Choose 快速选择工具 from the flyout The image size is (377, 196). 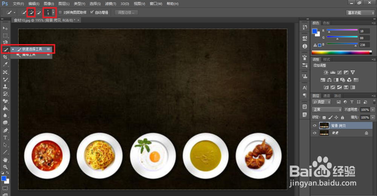tap(32, 49)
